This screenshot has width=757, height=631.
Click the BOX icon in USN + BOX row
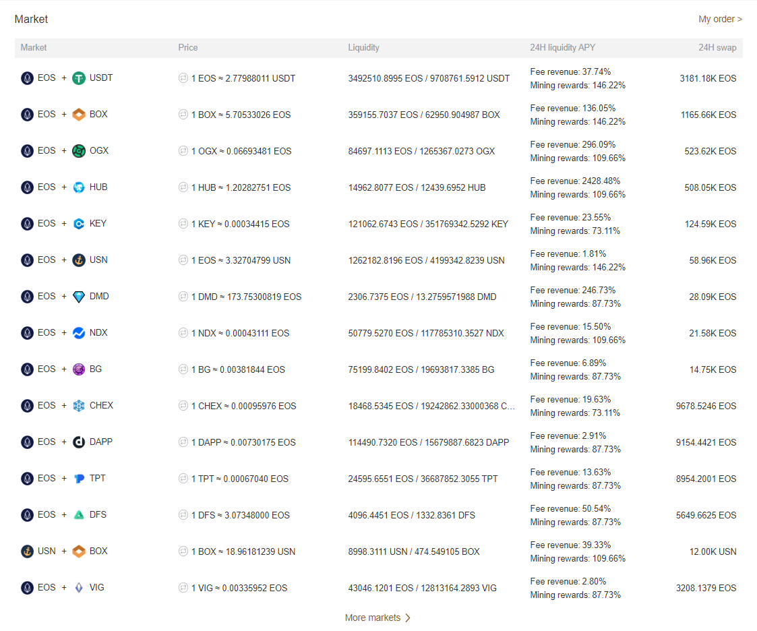pos(79,551)
